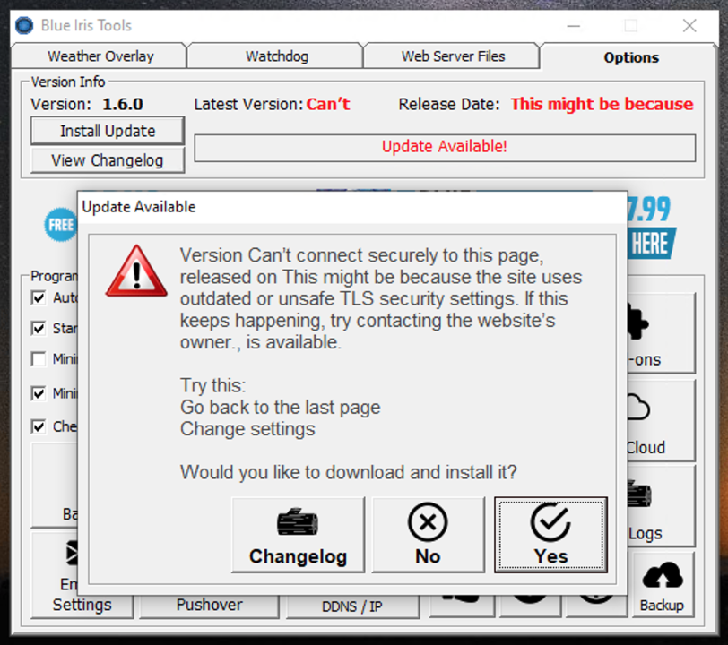Viewport: 728px width, 645px height.
Task: Toggle the checkbox labeled Aut…
Action: pyautogui.click(x=39, y=297)
